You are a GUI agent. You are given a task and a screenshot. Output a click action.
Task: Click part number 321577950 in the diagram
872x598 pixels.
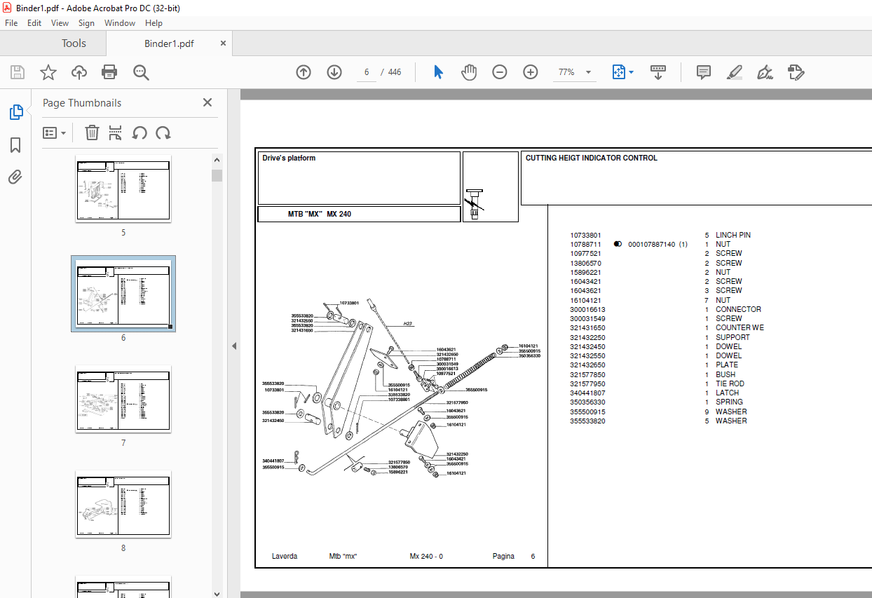[x=457, y=403]
